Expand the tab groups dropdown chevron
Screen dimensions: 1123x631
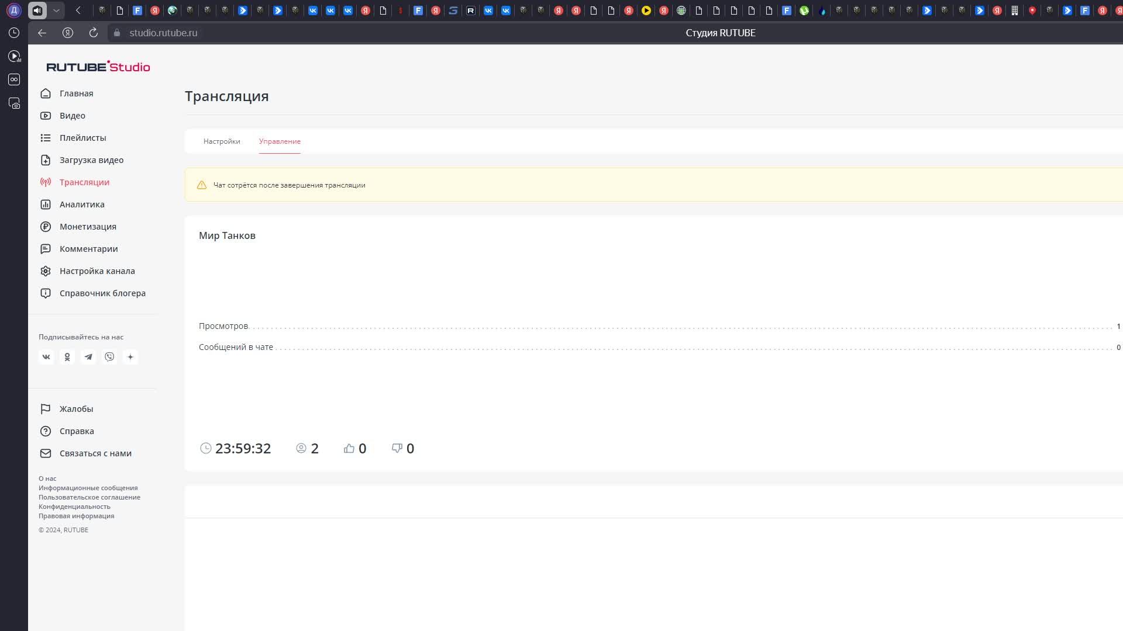point(56,10)
